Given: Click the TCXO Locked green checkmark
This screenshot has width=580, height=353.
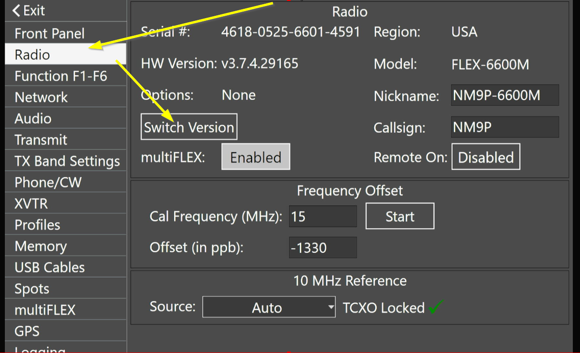Looking at the screenshot, I should point(436,307).
